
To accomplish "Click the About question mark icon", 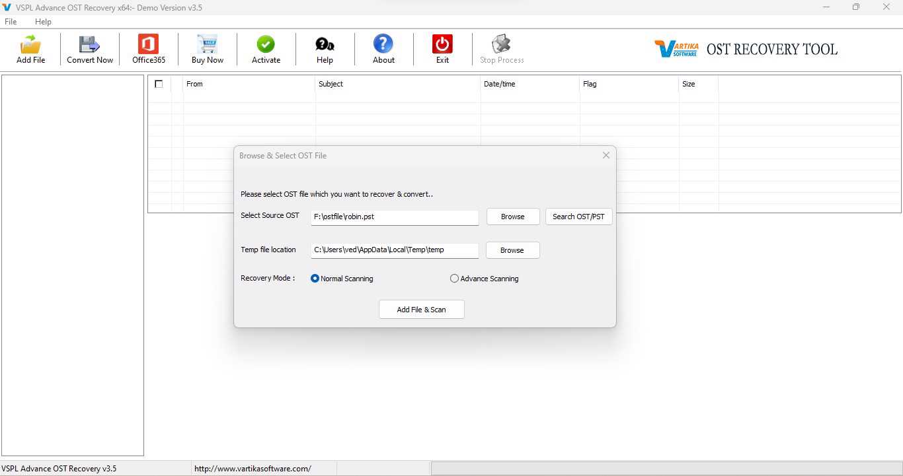I will (x=383, y=45).
